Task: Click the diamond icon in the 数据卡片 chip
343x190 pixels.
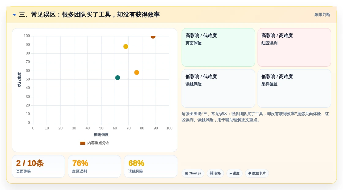Action: (x=250, y=173)
